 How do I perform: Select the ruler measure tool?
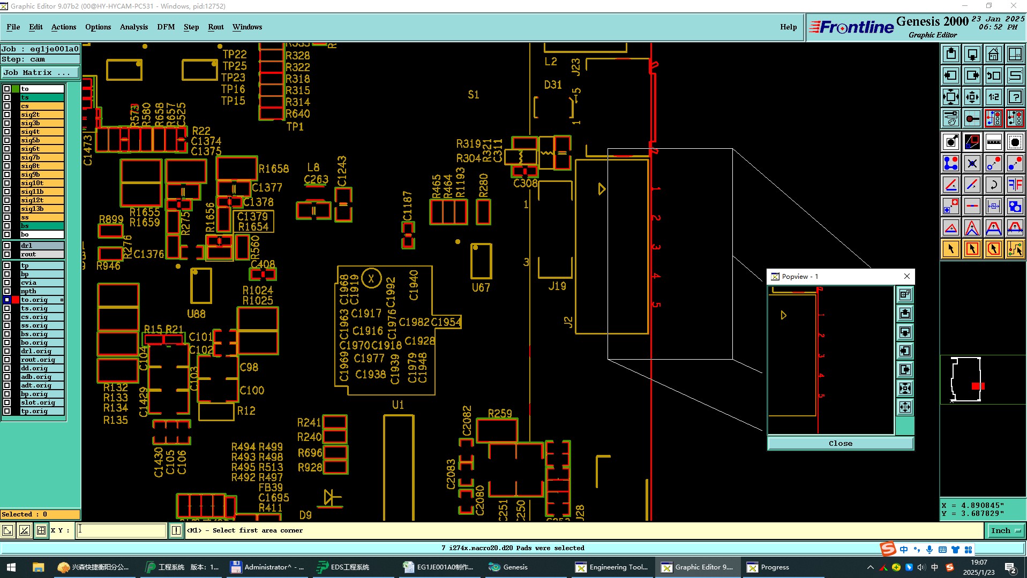click(x=993, y=142)
